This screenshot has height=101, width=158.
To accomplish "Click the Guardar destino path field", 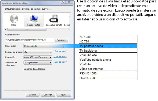I will (x=30, y=40).
